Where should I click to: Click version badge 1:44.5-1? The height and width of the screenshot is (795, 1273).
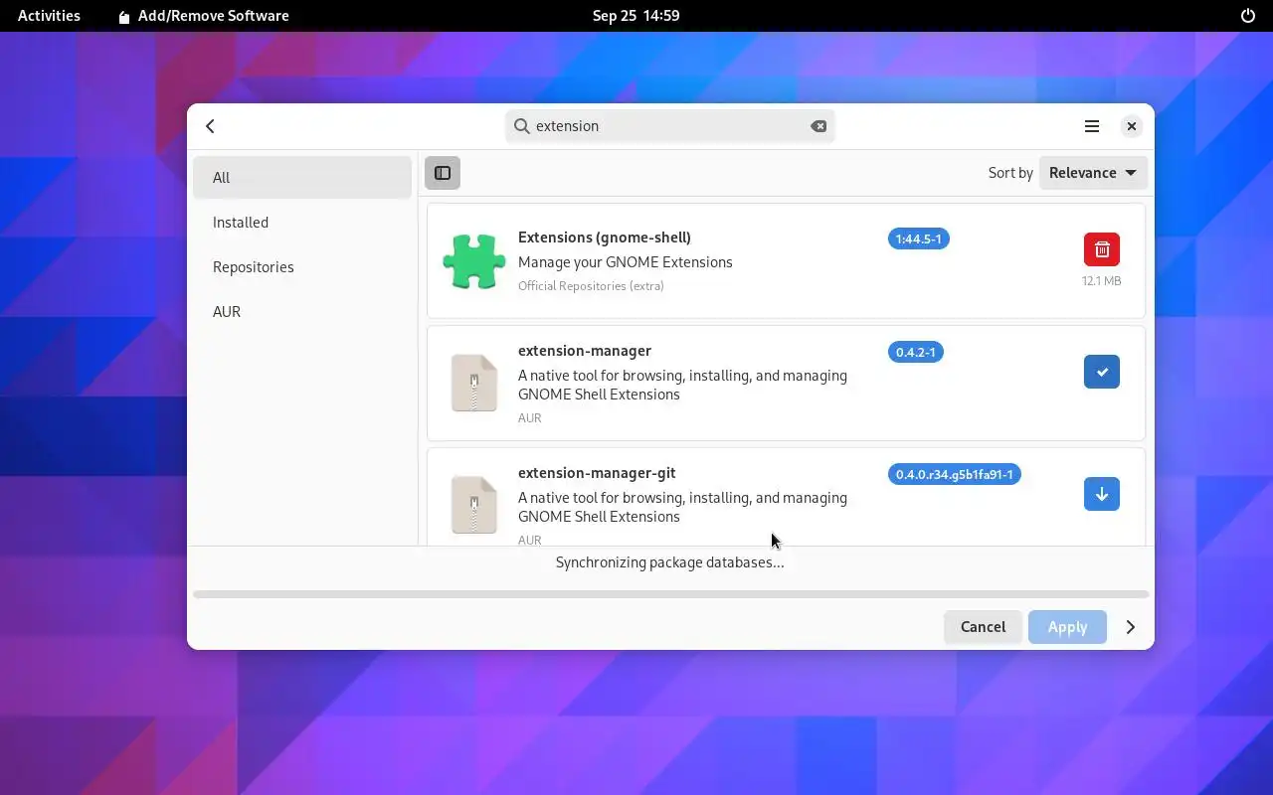tap(918, 238)
